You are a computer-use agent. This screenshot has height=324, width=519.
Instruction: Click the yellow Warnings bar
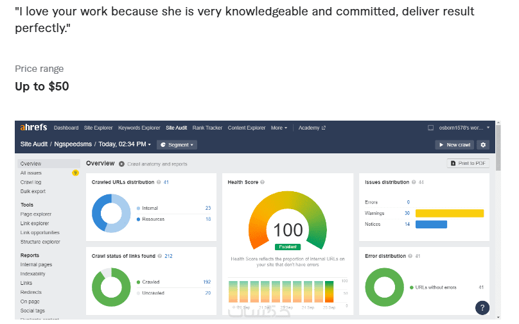coord(450,213)
